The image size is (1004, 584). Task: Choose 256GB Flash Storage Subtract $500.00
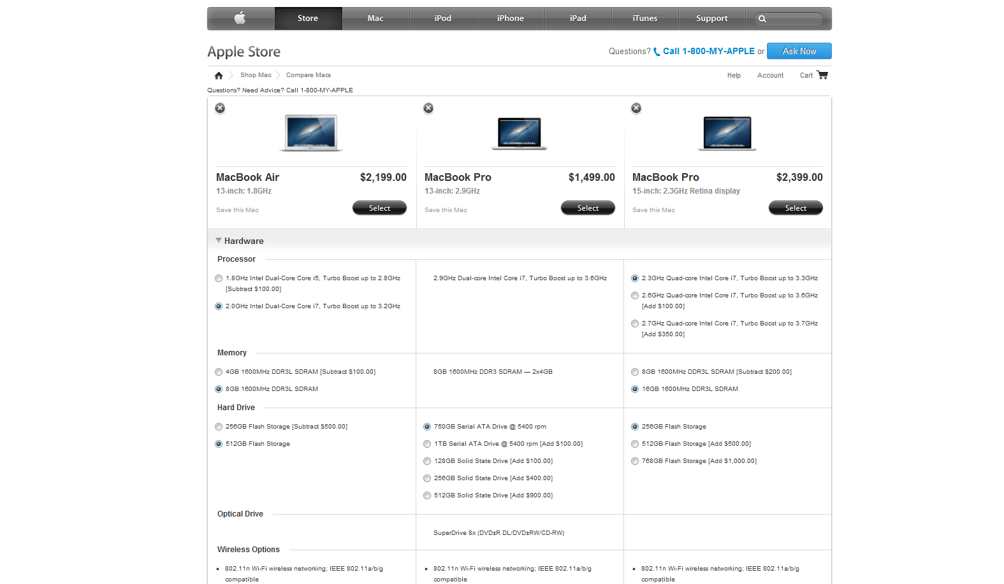(x=219, y=427)
